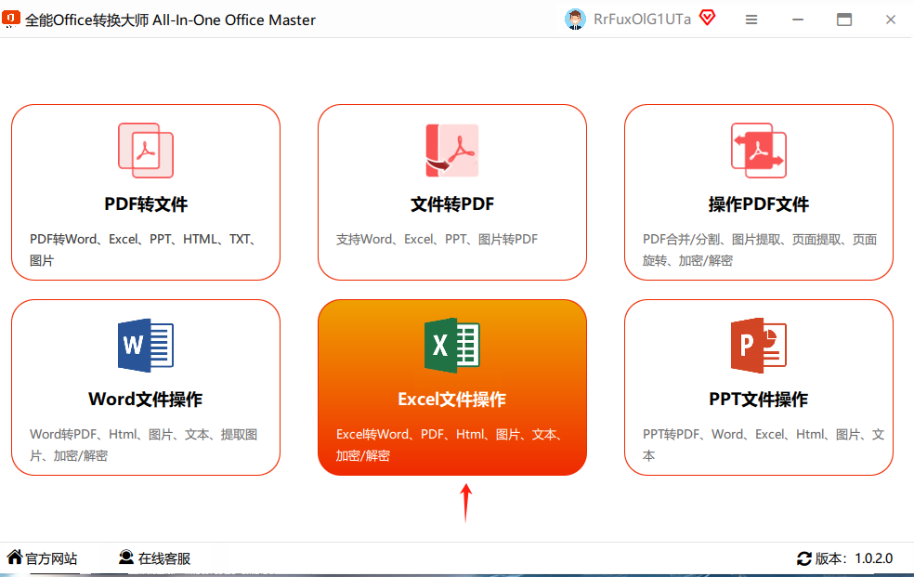Viewport: 914px width, 577px height.
Task: Click the 版本: 1.0.2.0 text
Action: click(854, 558)
